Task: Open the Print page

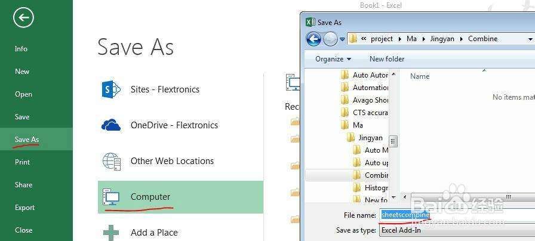Action: click(x=22, y=162)
